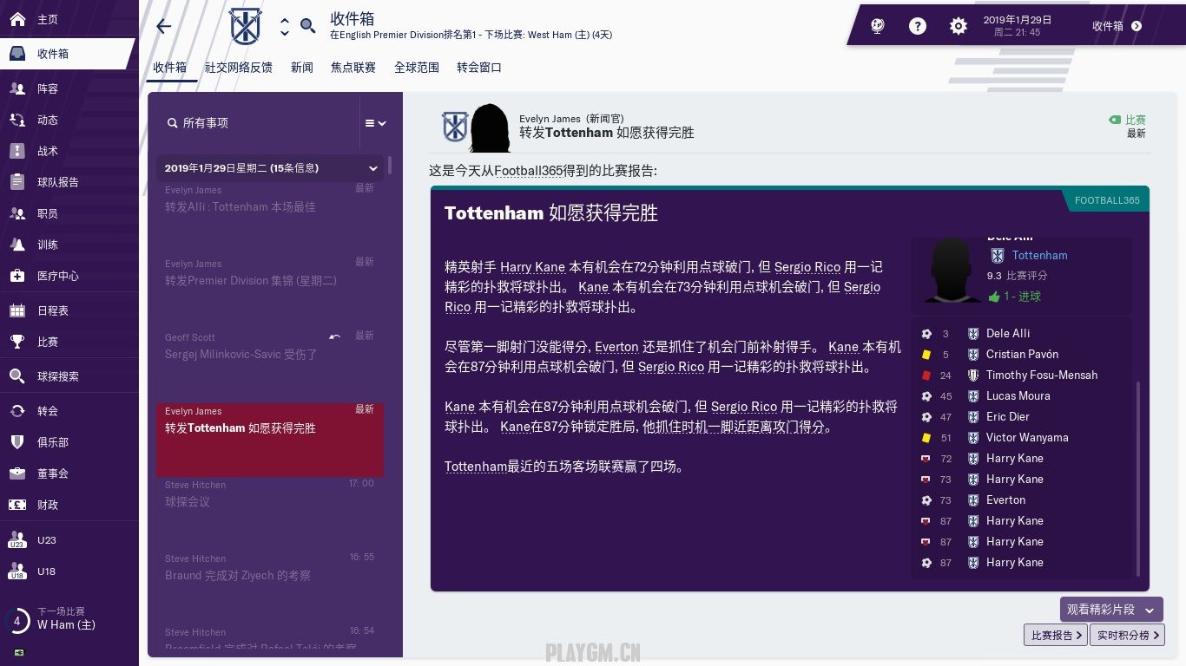Image resolution: width=1186 pixels, height=666 pixels.
Task: Click 实时积分榜 live table button
Action: click(x=1127, y=636)
